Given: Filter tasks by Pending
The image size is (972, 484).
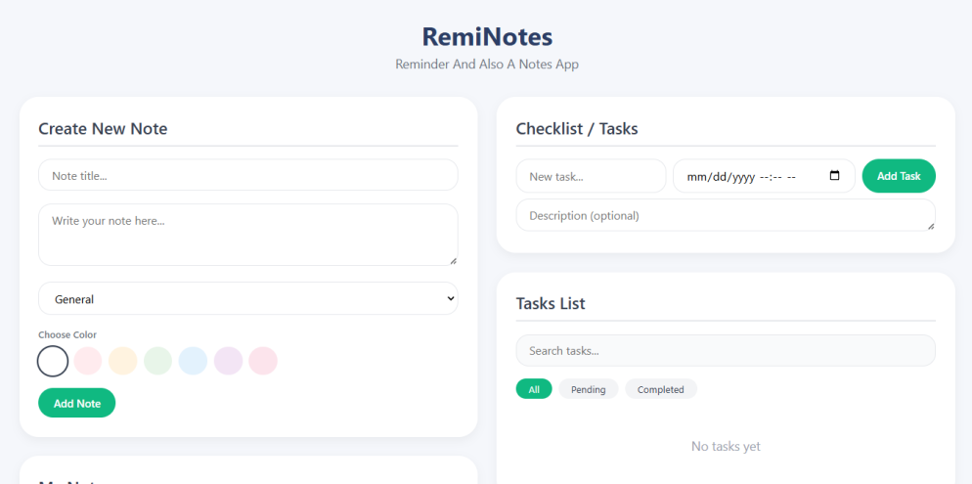Looking at the screenshot, I should (x=589, y=389).
